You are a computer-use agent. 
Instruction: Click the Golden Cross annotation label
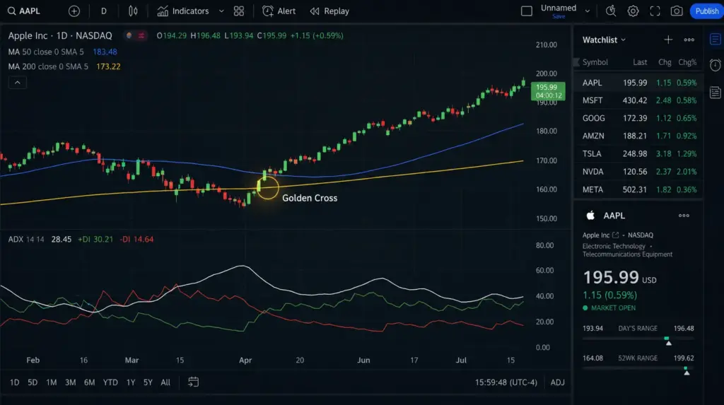[x=310, y=198]
